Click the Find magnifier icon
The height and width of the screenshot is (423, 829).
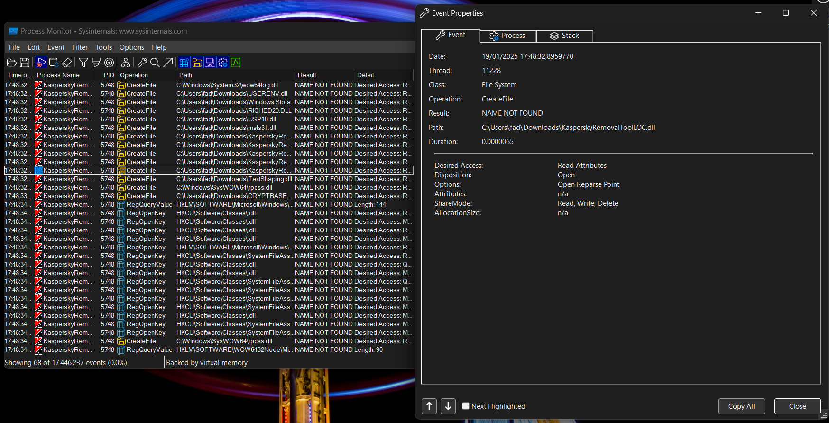click(155, 63)
